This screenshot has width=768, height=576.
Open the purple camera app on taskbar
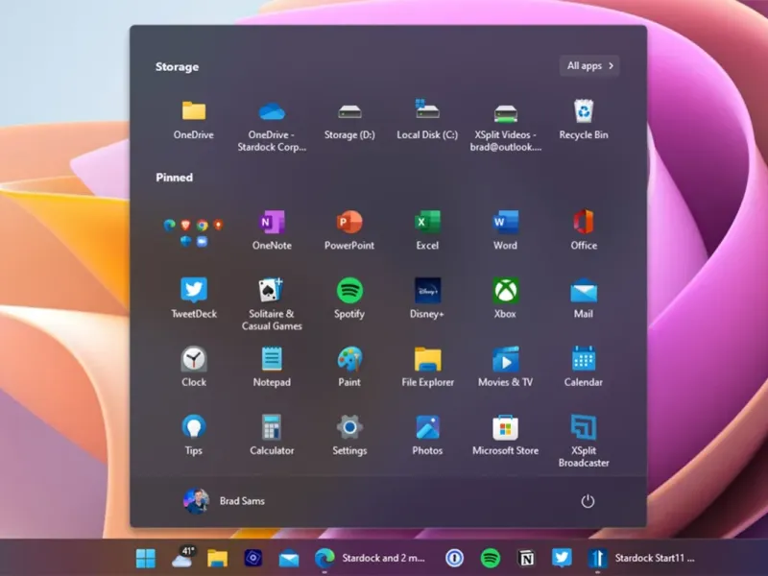tap(252, 558)
